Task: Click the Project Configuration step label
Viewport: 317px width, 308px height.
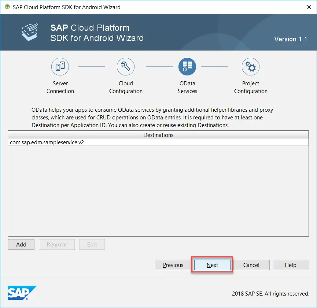Action: coord(251,87)
